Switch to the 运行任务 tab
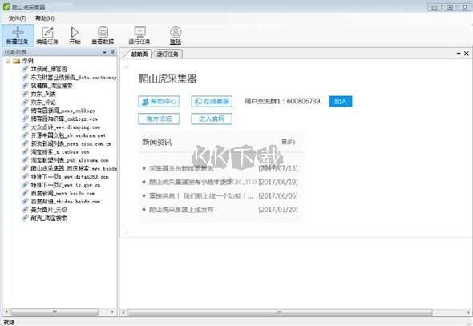473x326 pixels. pyautogui.click(x=168, y=54)
